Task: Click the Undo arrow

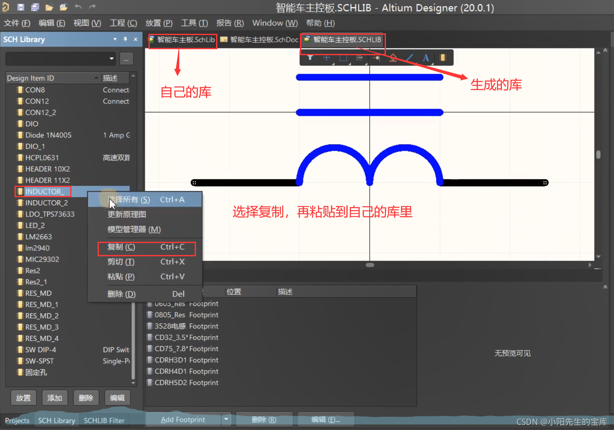Action: (x=78, y=7)
